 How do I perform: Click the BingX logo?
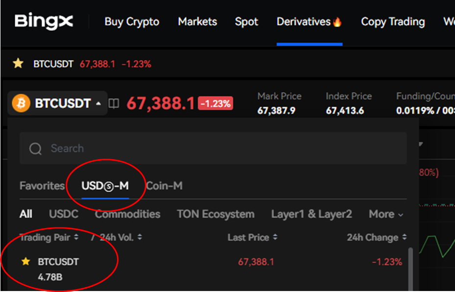[44, 21]
